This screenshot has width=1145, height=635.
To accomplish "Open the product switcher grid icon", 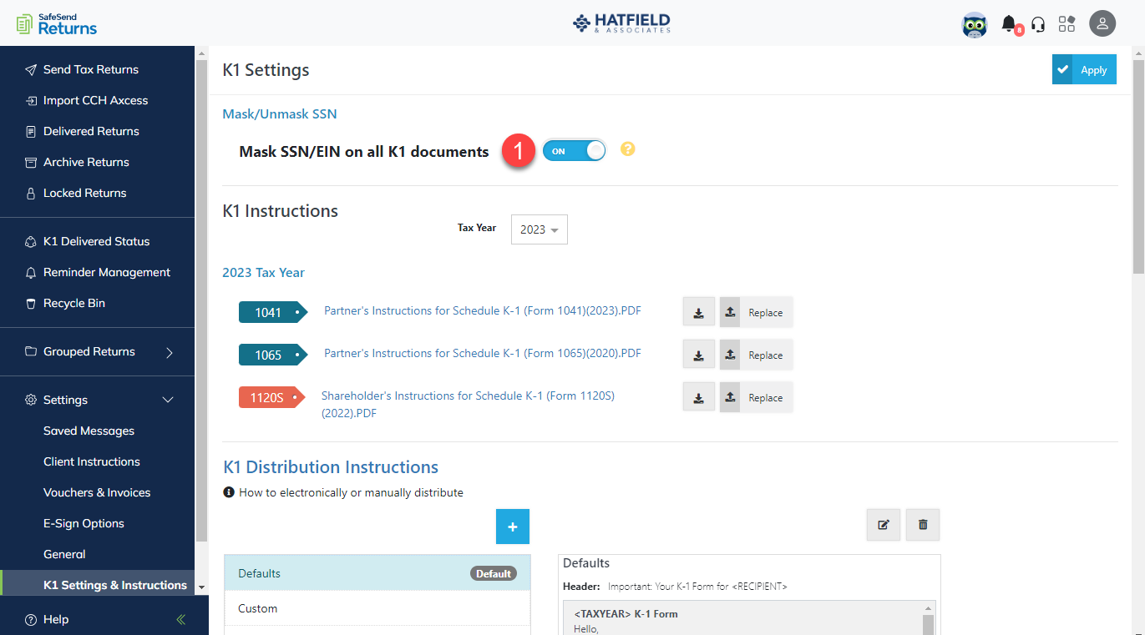I will point(1066,24).
